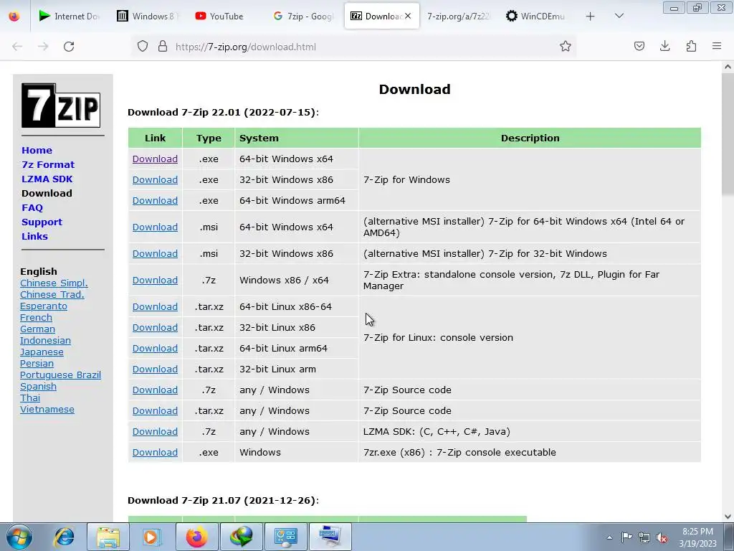Open the Support sidebar link
The width and height of the screenshot is (734, 551).
tap(42, 222)
